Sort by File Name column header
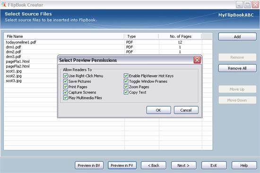 (64, 36)
